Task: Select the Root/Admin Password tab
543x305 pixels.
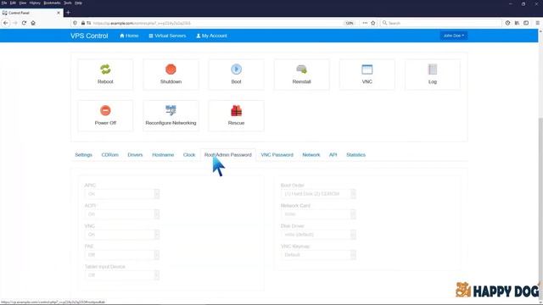Action: click(x=228, y=154)
